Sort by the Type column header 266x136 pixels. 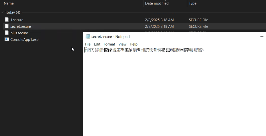193,3
